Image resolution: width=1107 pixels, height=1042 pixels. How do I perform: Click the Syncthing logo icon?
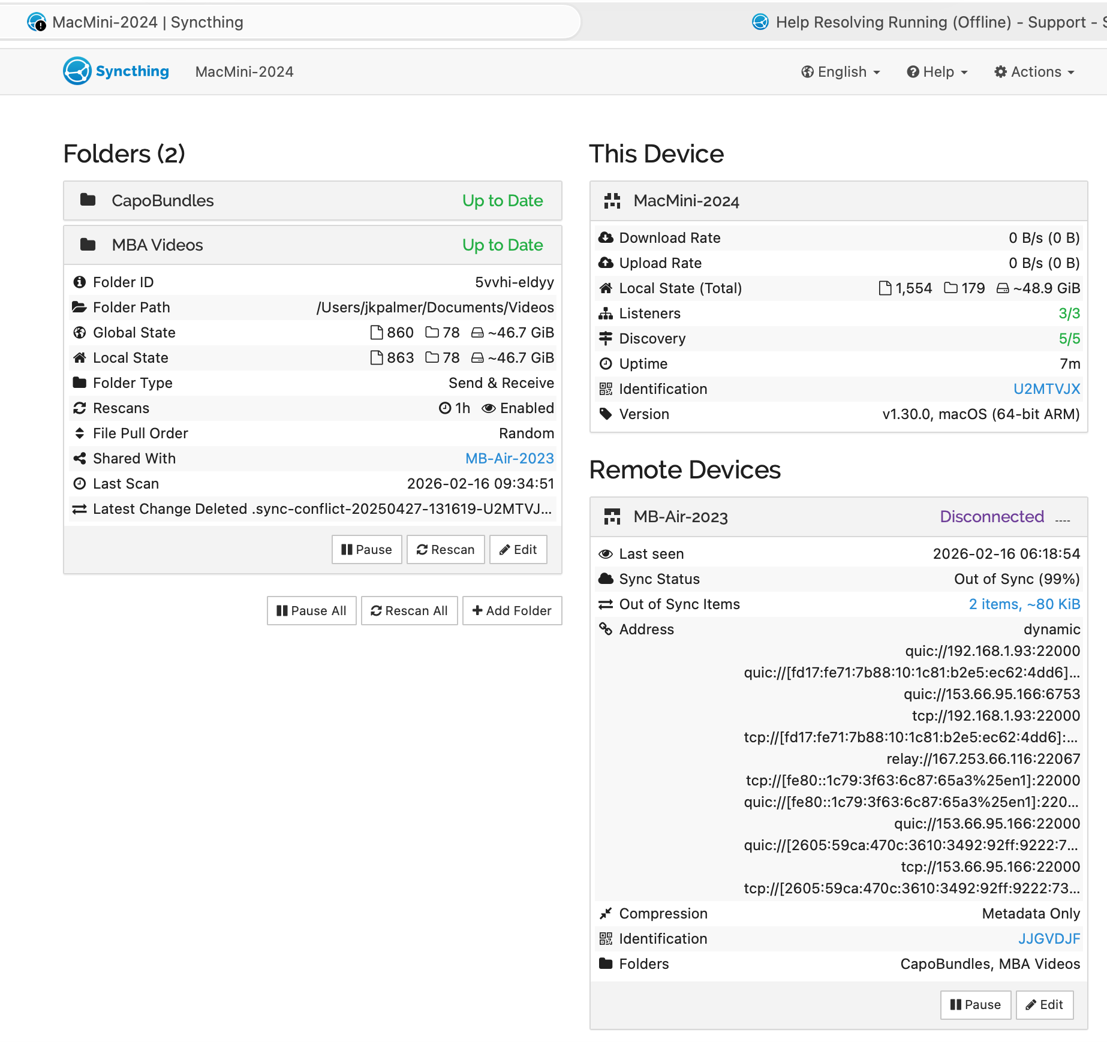(77, 71)
